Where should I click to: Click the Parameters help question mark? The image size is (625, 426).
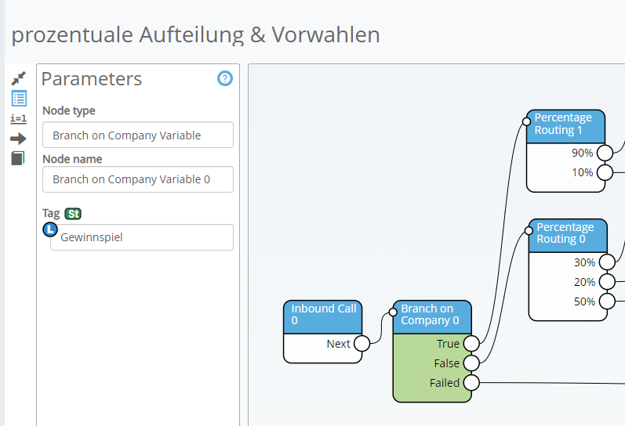225,78
